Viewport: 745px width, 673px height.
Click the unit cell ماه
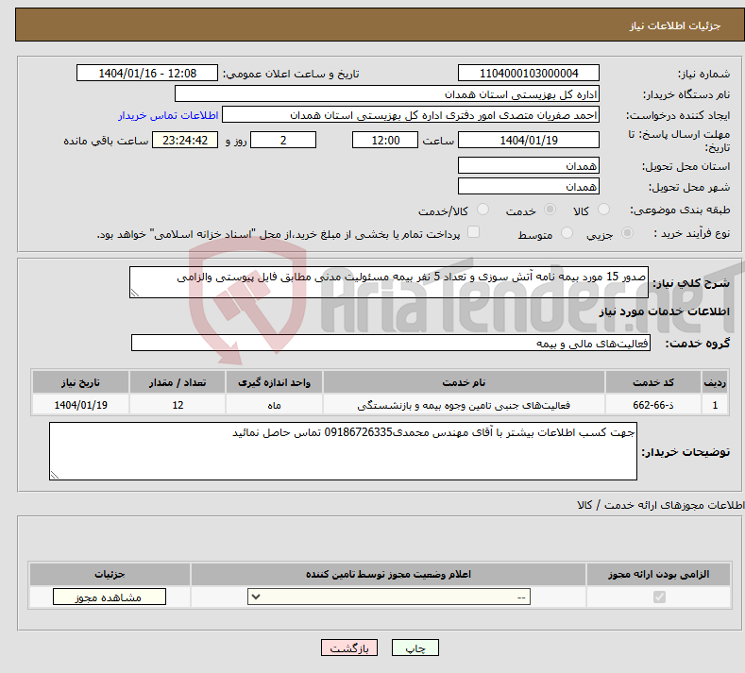pos(274,405)
